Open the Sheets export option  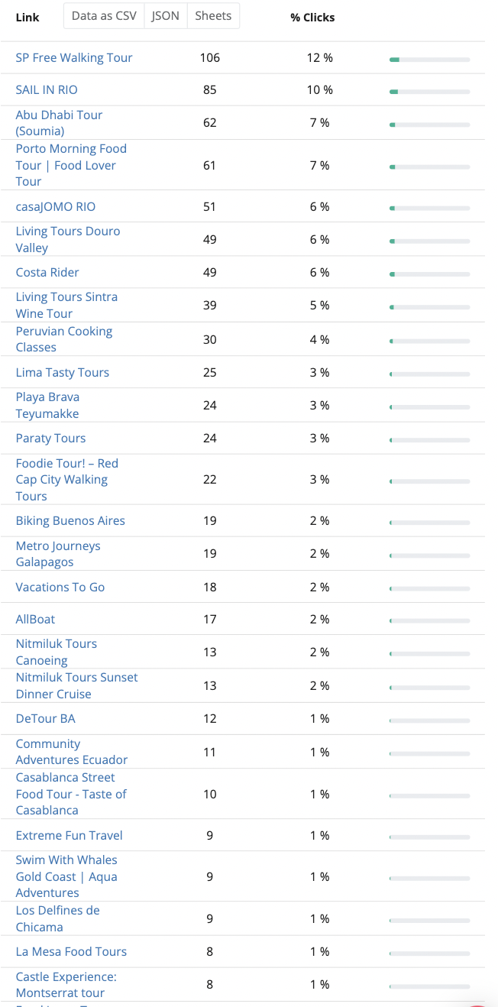(213, 16)
